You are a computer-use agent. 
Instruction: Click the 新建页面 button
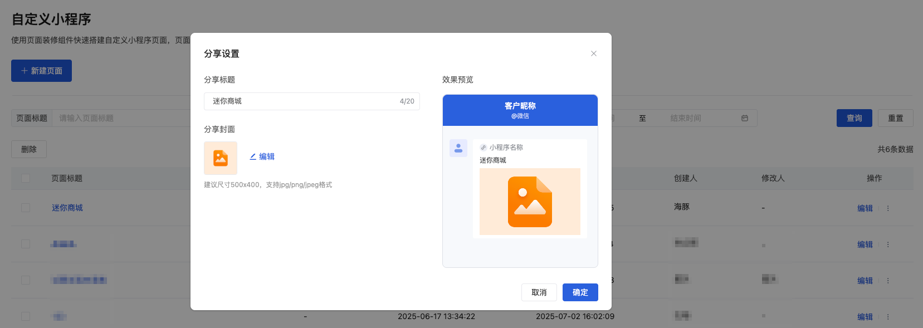(x=41, y=71)
